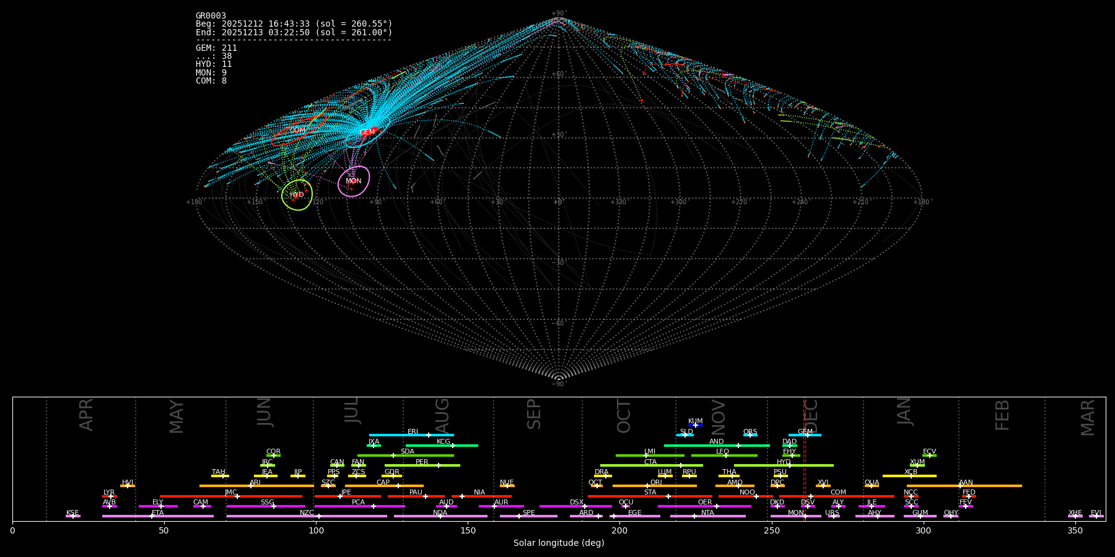Click the peak cross on KUM bar
Viewport: 1115px width, 557px height.
pyautogui.click(x=696, y=425)
